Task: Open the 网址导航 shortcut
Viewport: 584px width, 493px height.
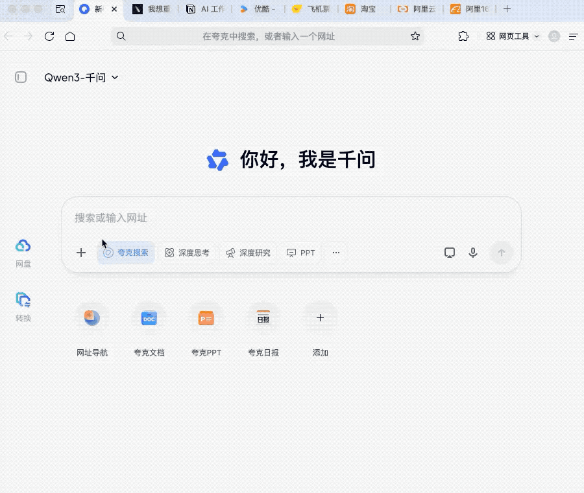Action: [x=92, y=318]
